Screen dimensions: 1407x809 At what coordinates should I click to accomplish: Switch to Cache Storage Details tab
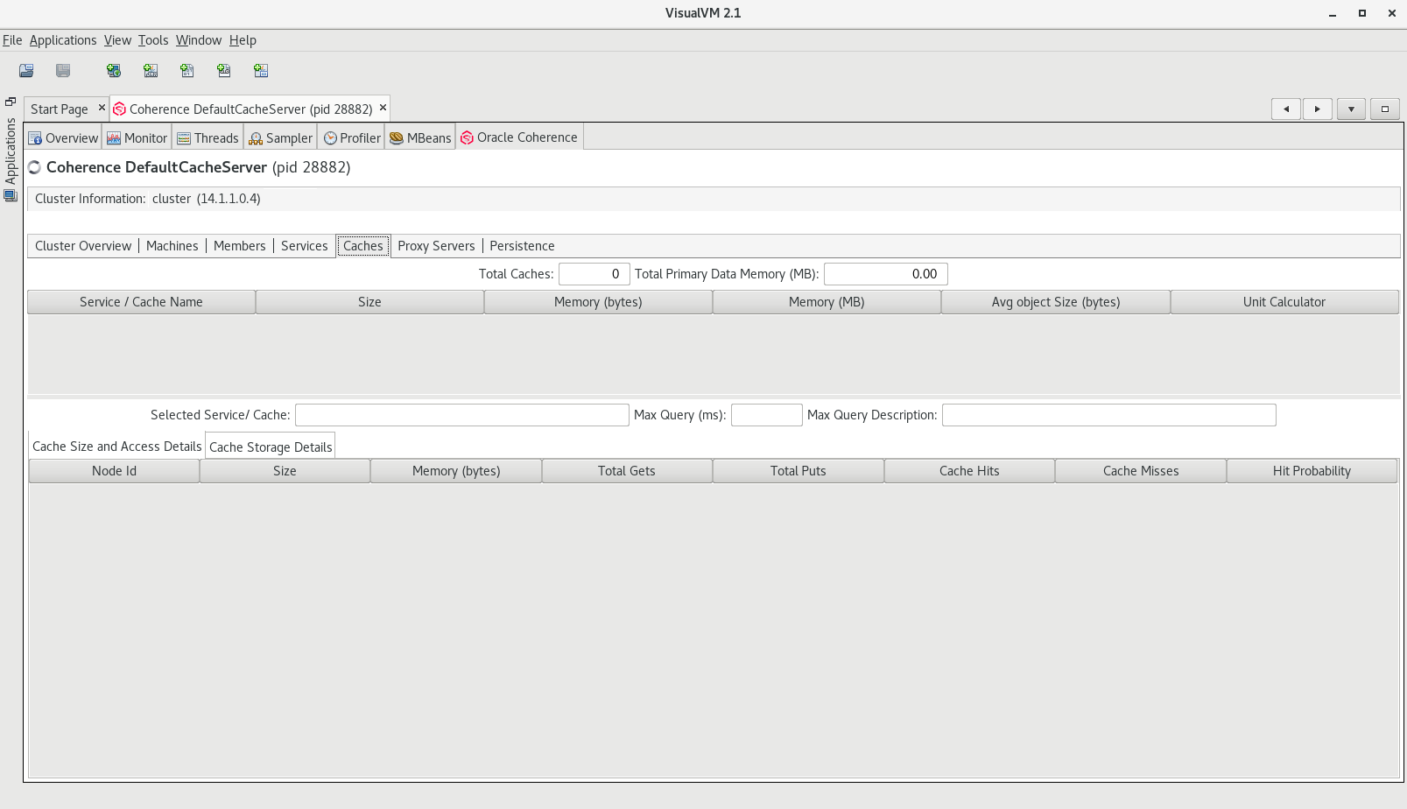click(x=271, y=447)
